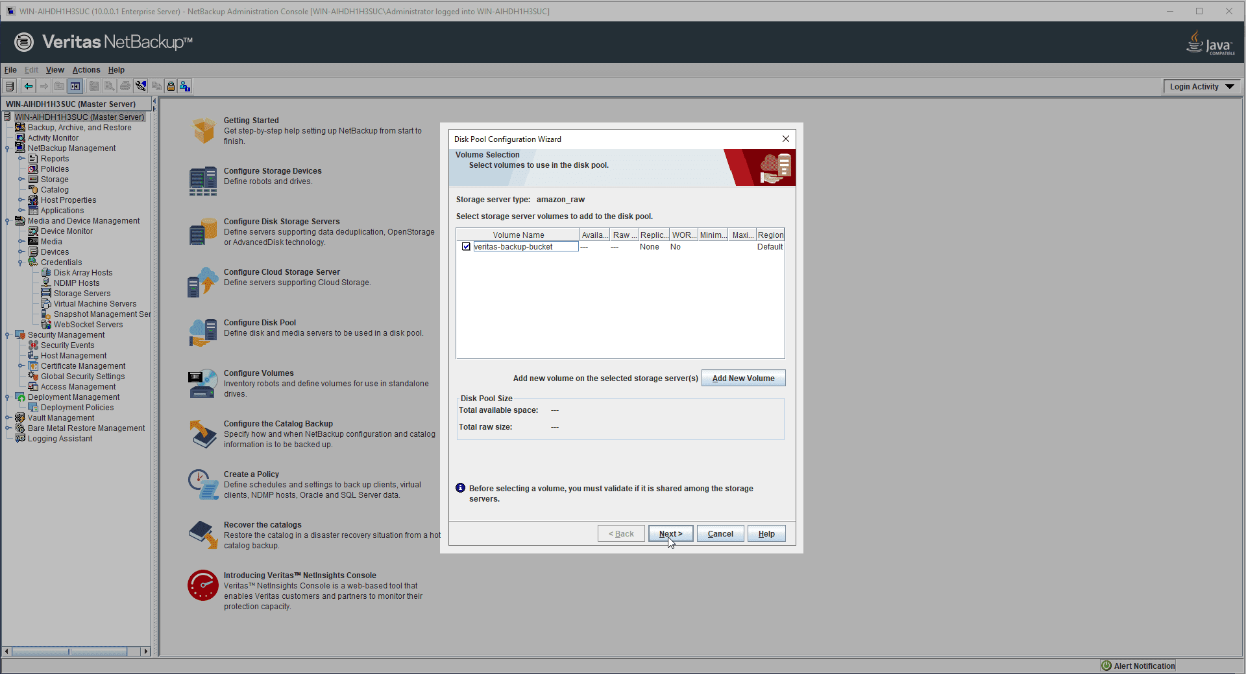The width and height of the screenshot is (1246, 674).
Task: Uncheck the veritas-backup-bucket volume checkbox
Action: coord(466,247)
